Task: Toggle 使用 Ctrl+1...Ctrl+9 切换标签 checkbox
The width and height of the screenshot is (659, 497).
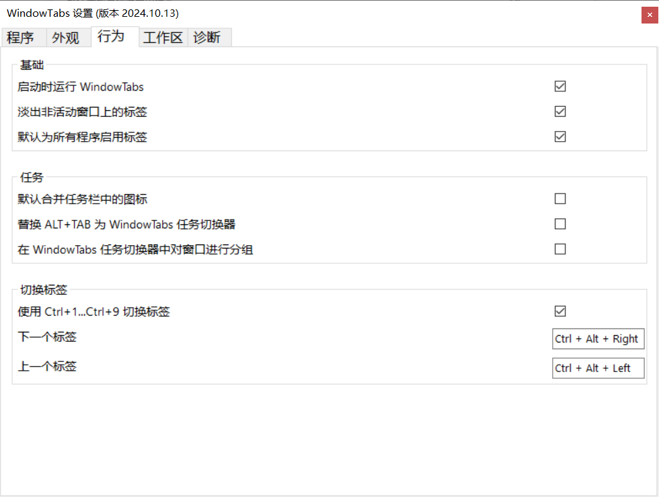Action: [x=560, y=312]
